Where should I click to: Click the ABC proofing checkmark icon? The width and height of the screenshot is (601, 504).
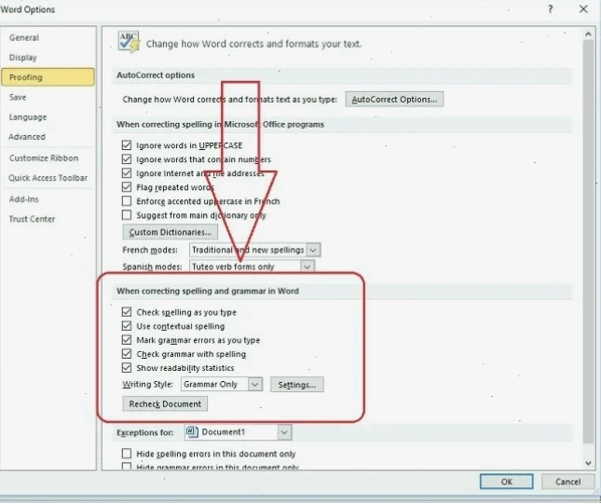[129, 41]
